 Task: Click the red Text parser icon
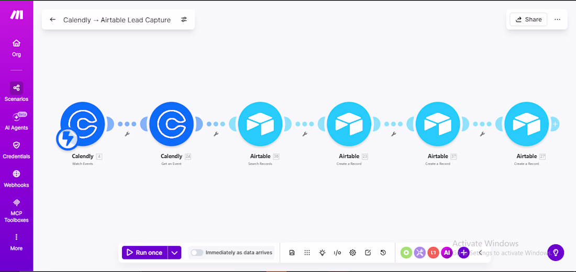[x=434, y=253]
